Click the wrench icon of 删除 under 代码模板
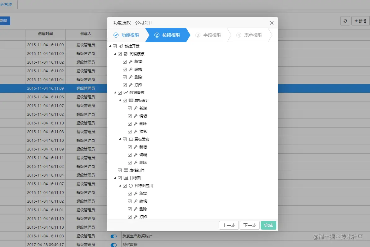The image size is (370, 247). (x=131, y=77)
